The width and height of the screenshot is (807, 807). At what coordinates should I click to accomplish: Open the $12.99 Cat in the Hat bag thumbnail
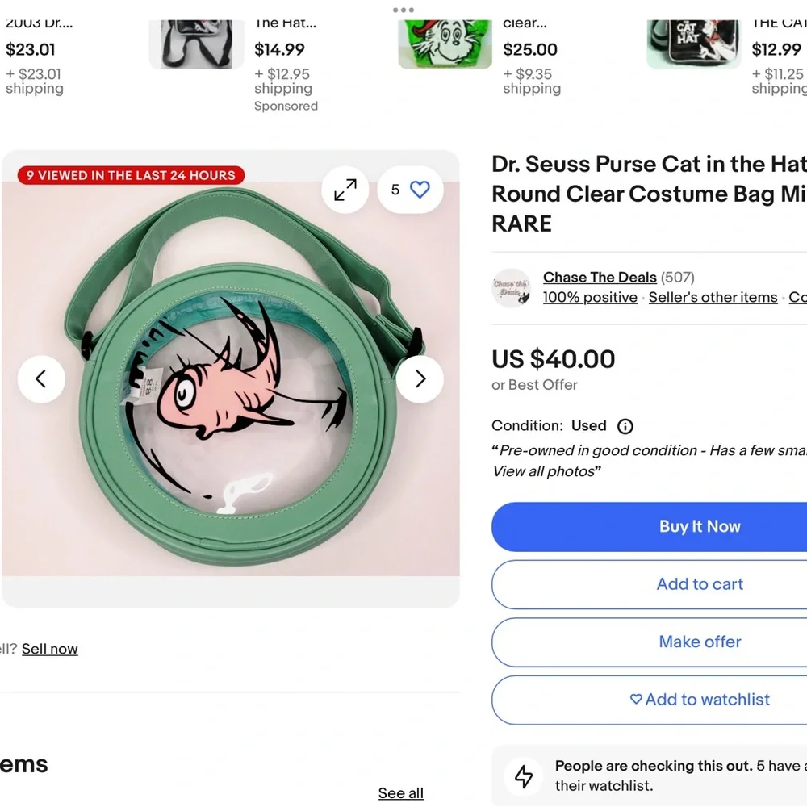click(x=693, y=44)
